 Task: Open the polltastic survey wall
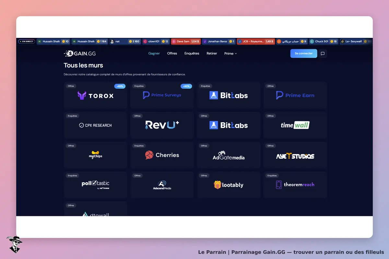point(96,185)
